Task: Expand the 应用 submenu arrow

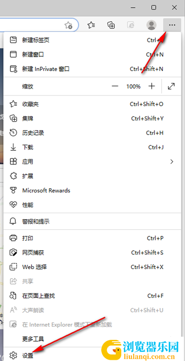Action: coord(171,162)
